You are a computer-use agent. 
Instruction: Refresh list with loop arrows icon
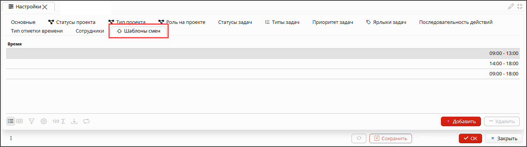pos(86,121)
